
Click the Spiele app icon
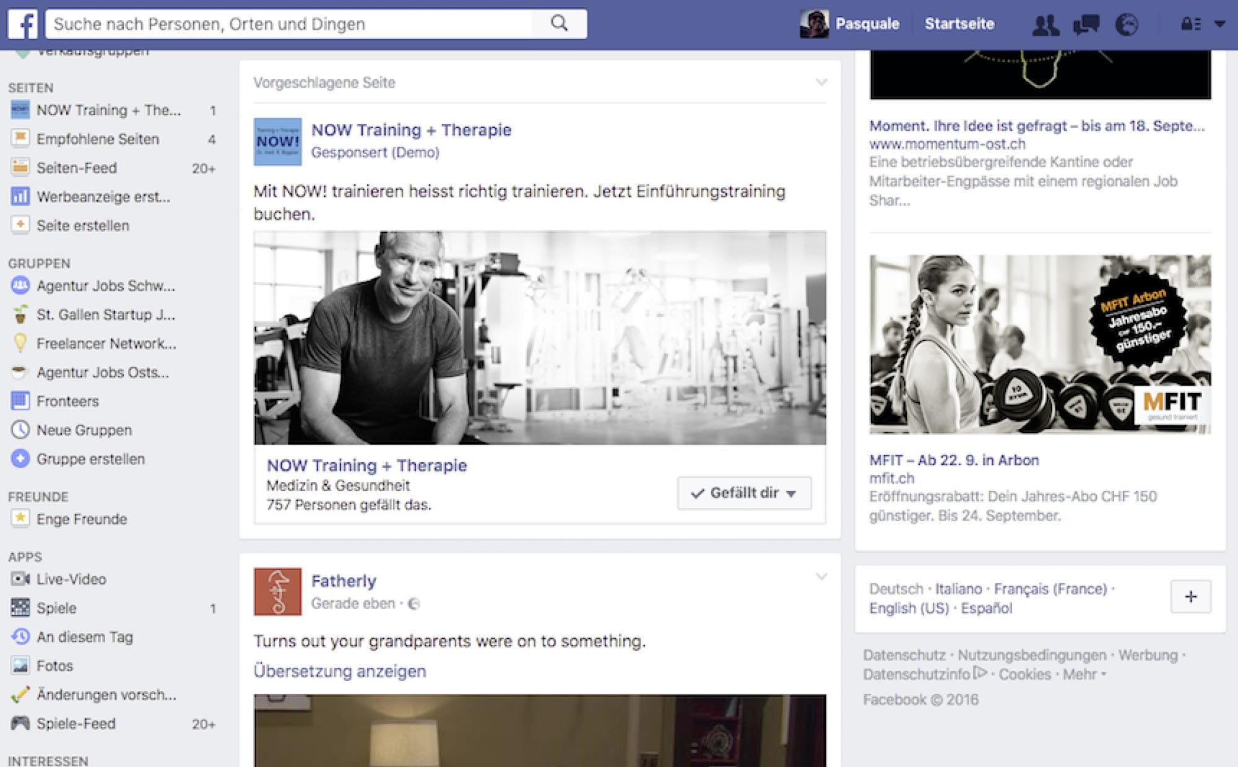20,607
